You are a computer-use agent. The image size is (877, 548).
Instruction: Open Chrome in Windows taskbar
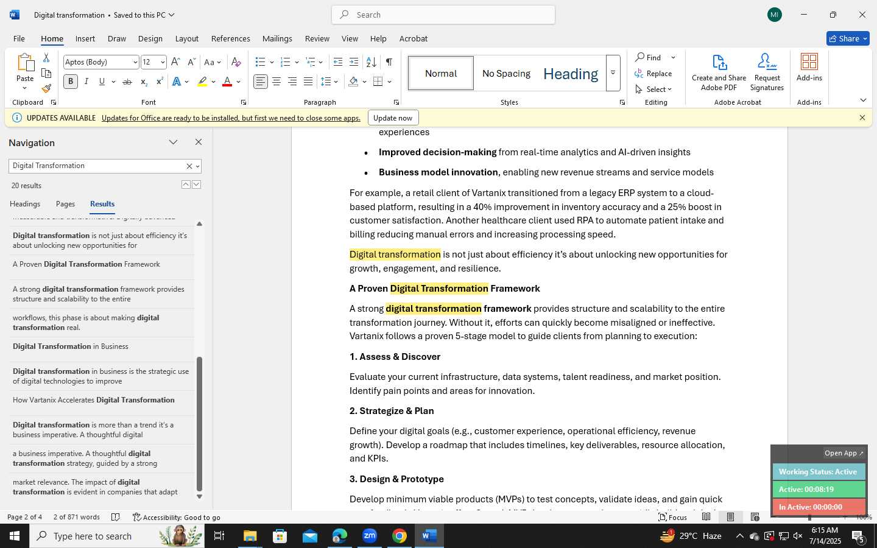point(400,536)
